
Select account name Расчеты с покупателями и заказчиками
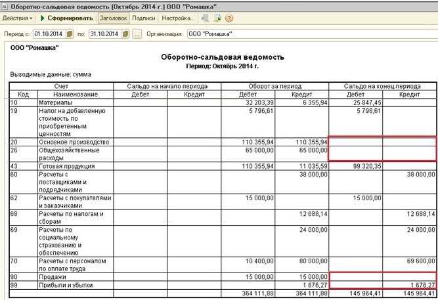(x=75, y=202)
